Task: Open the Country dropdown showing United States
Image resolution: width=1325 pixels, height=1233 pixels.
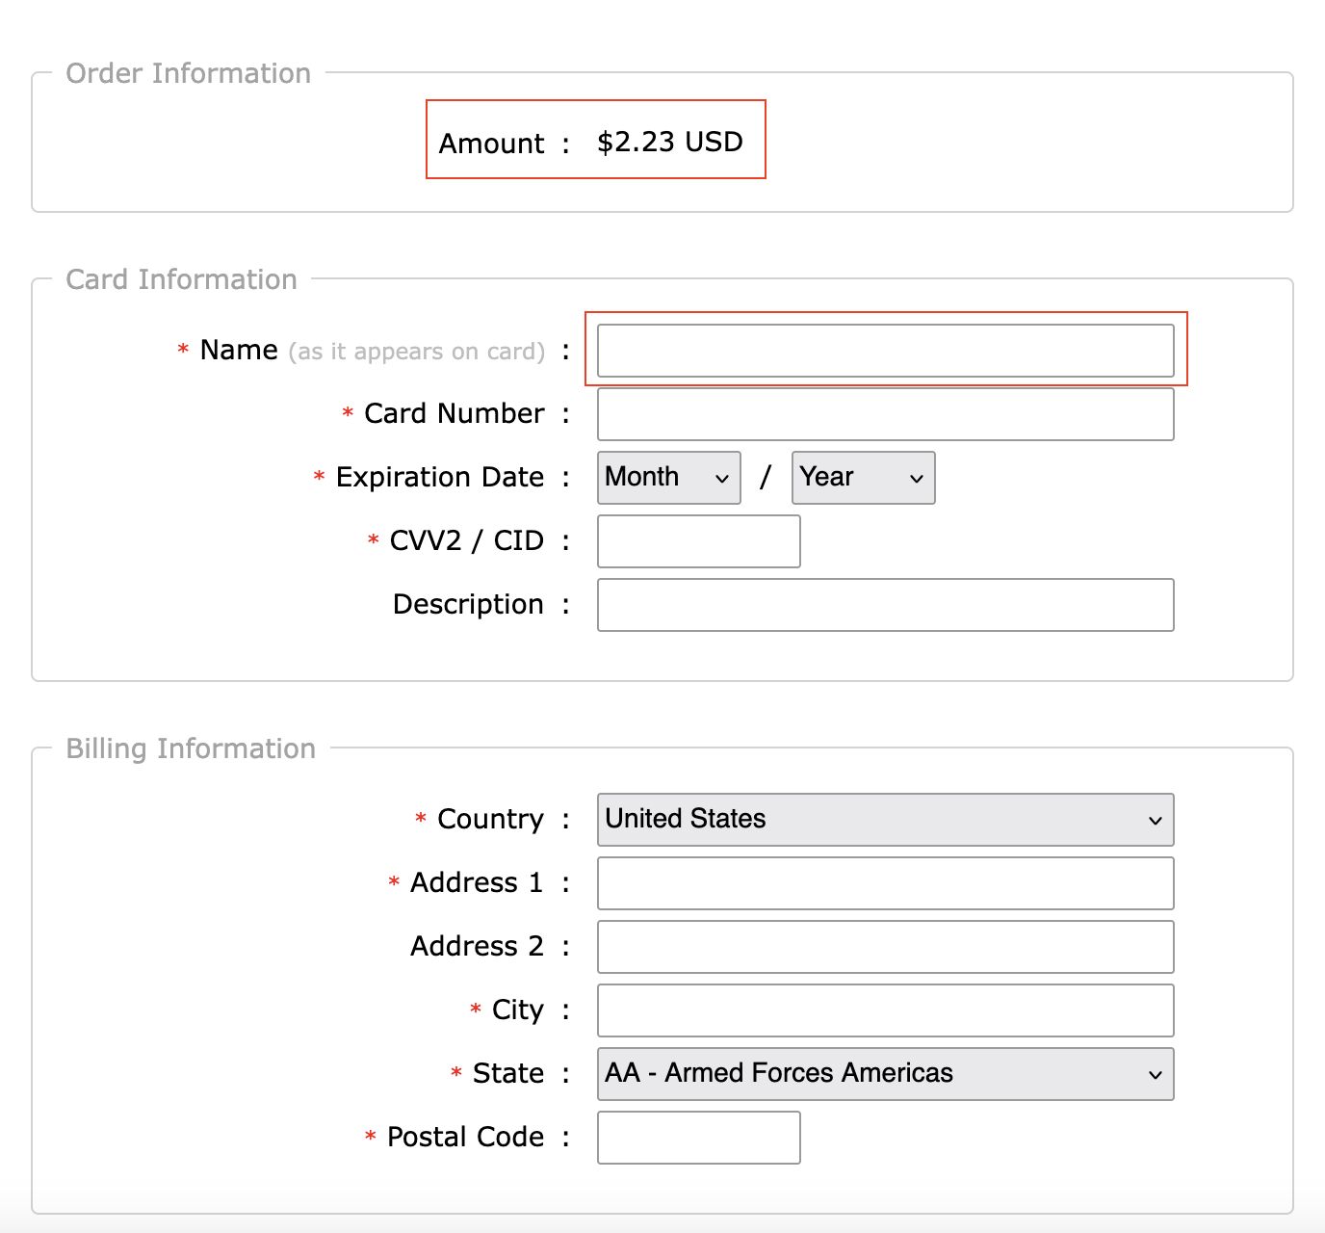Action: (x=885, y=820)
